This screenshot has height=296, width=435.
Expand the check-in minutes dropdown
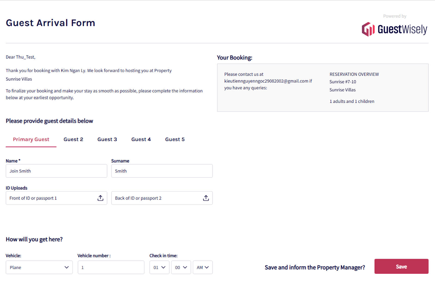pos(181,267)
